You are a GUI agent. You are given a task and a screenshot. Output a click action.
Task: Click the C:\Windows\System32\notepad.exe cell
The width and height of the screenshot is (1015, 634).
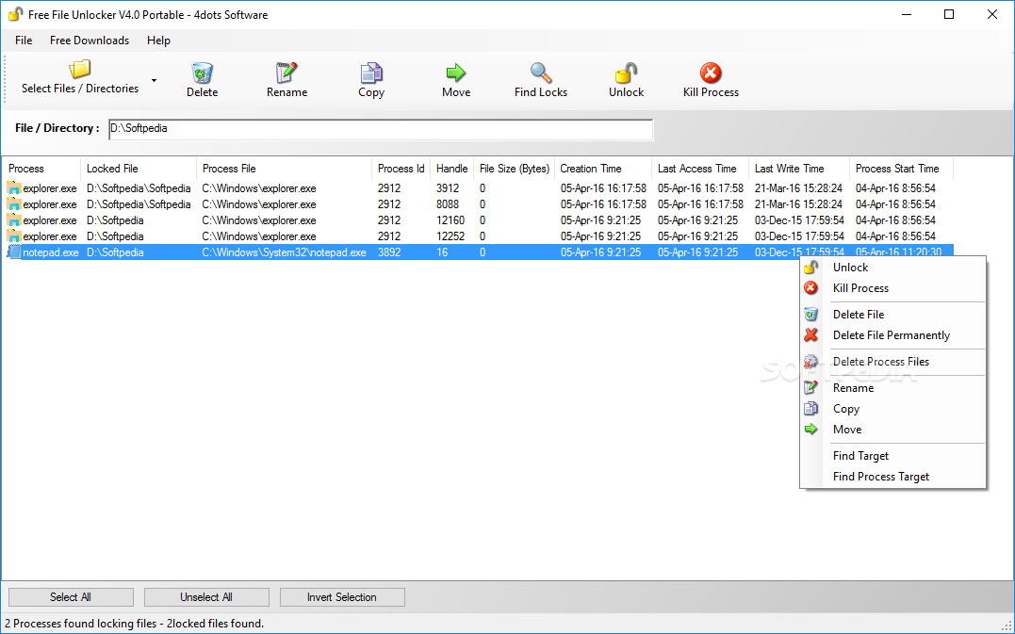point(285,252)
